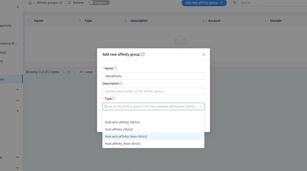This screenshot has width=307, height=171.
Task: Open the 20 / page size dropdown
Action: (87, 72)
